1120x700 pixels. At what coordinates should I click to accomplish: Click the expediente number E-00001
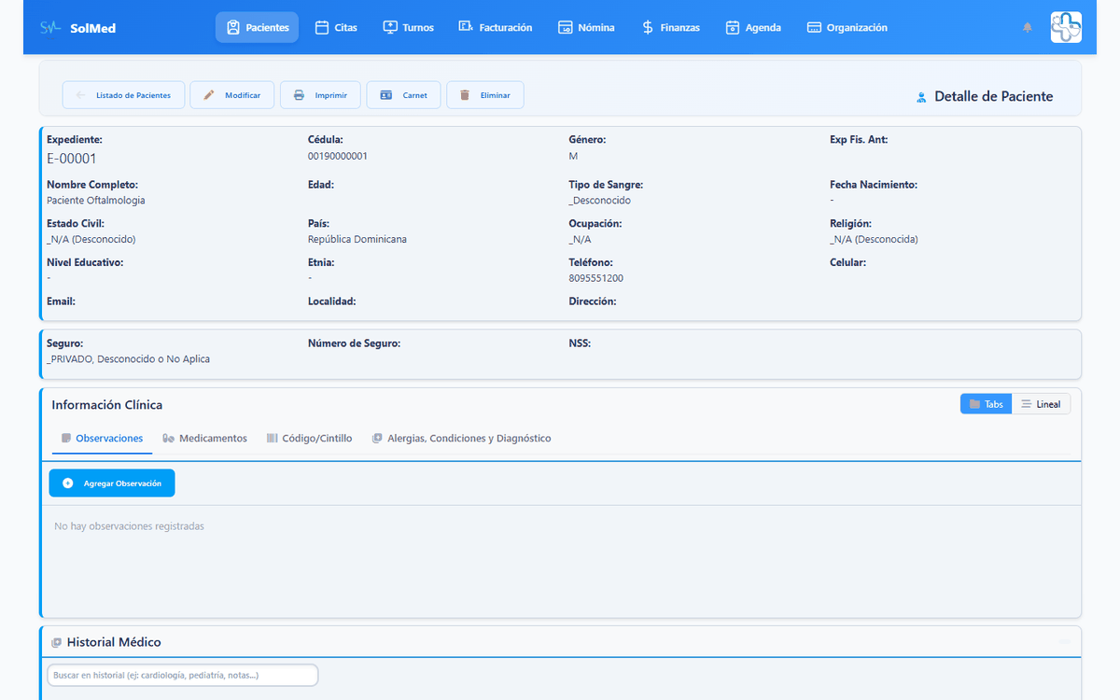72,159
